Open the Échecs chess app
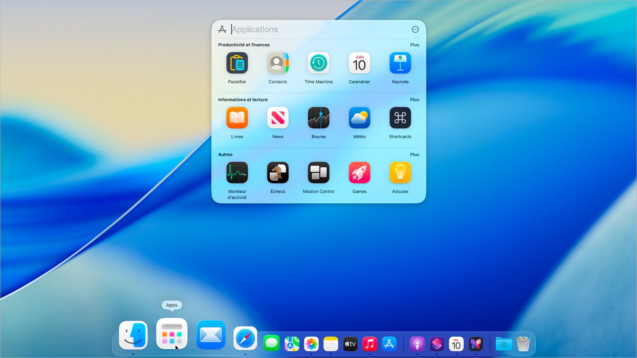 (278, 173)
